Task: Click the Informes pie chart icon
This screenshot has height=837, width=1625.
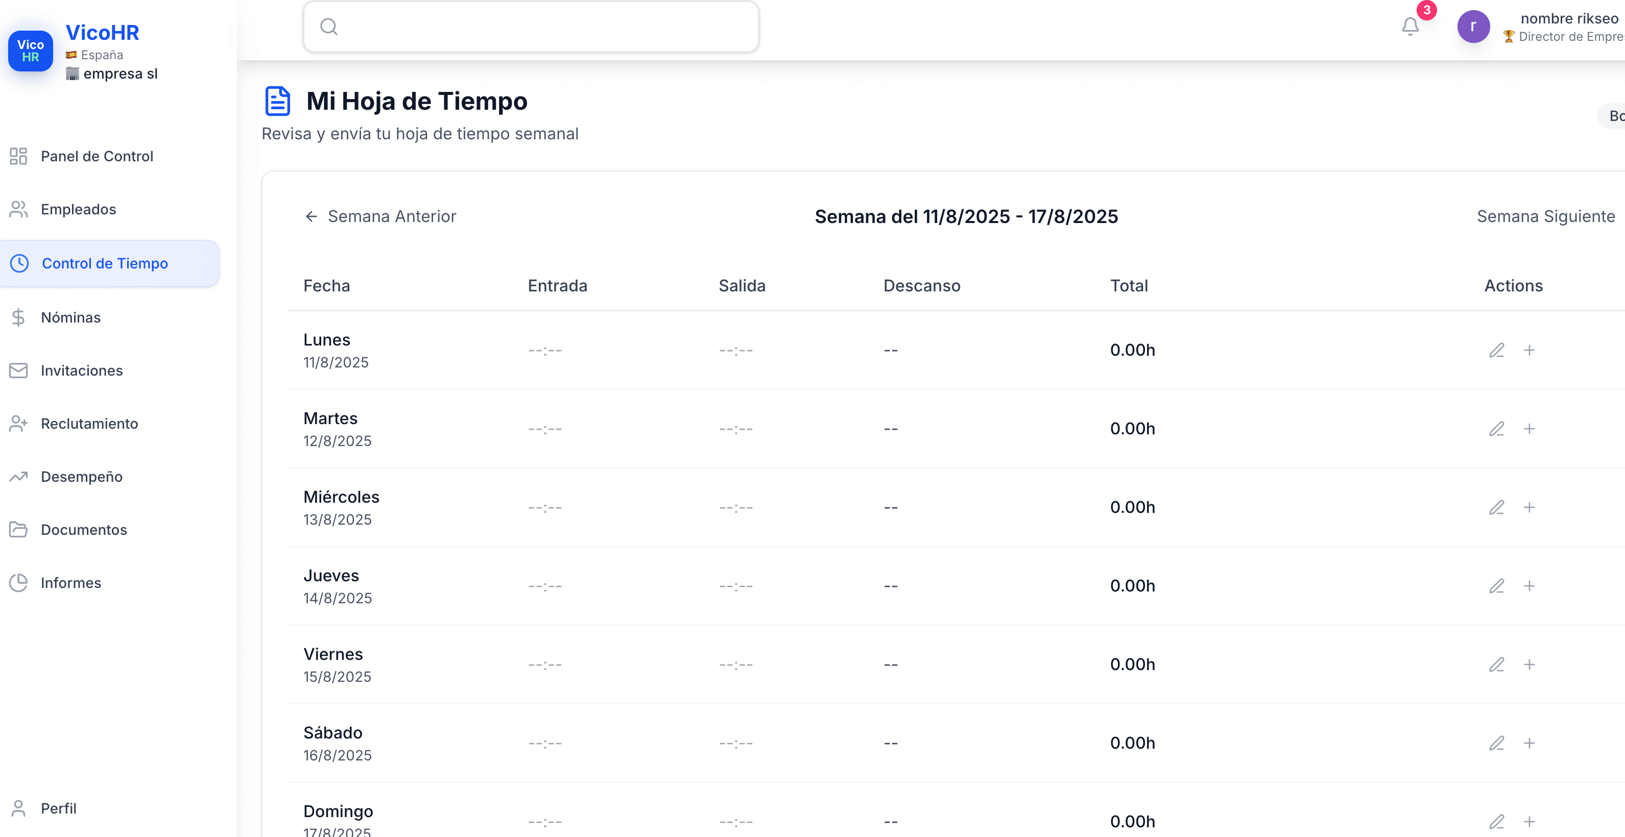Action: (x=18, y=582)
